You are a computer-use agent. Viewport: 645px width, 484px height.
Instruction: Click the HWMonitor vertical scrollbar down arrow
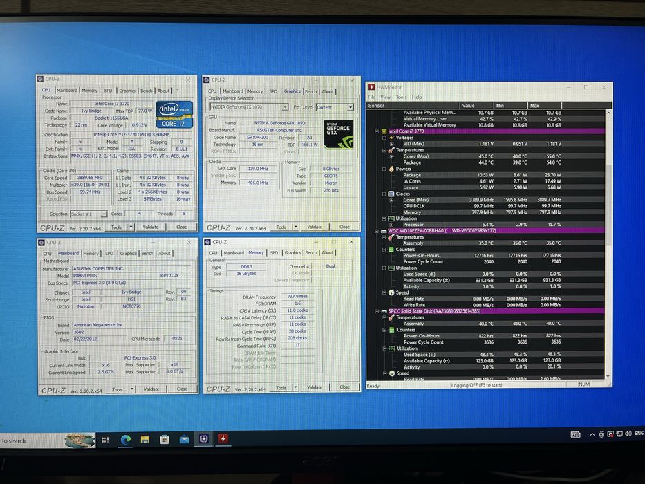(x=608, y=376)
